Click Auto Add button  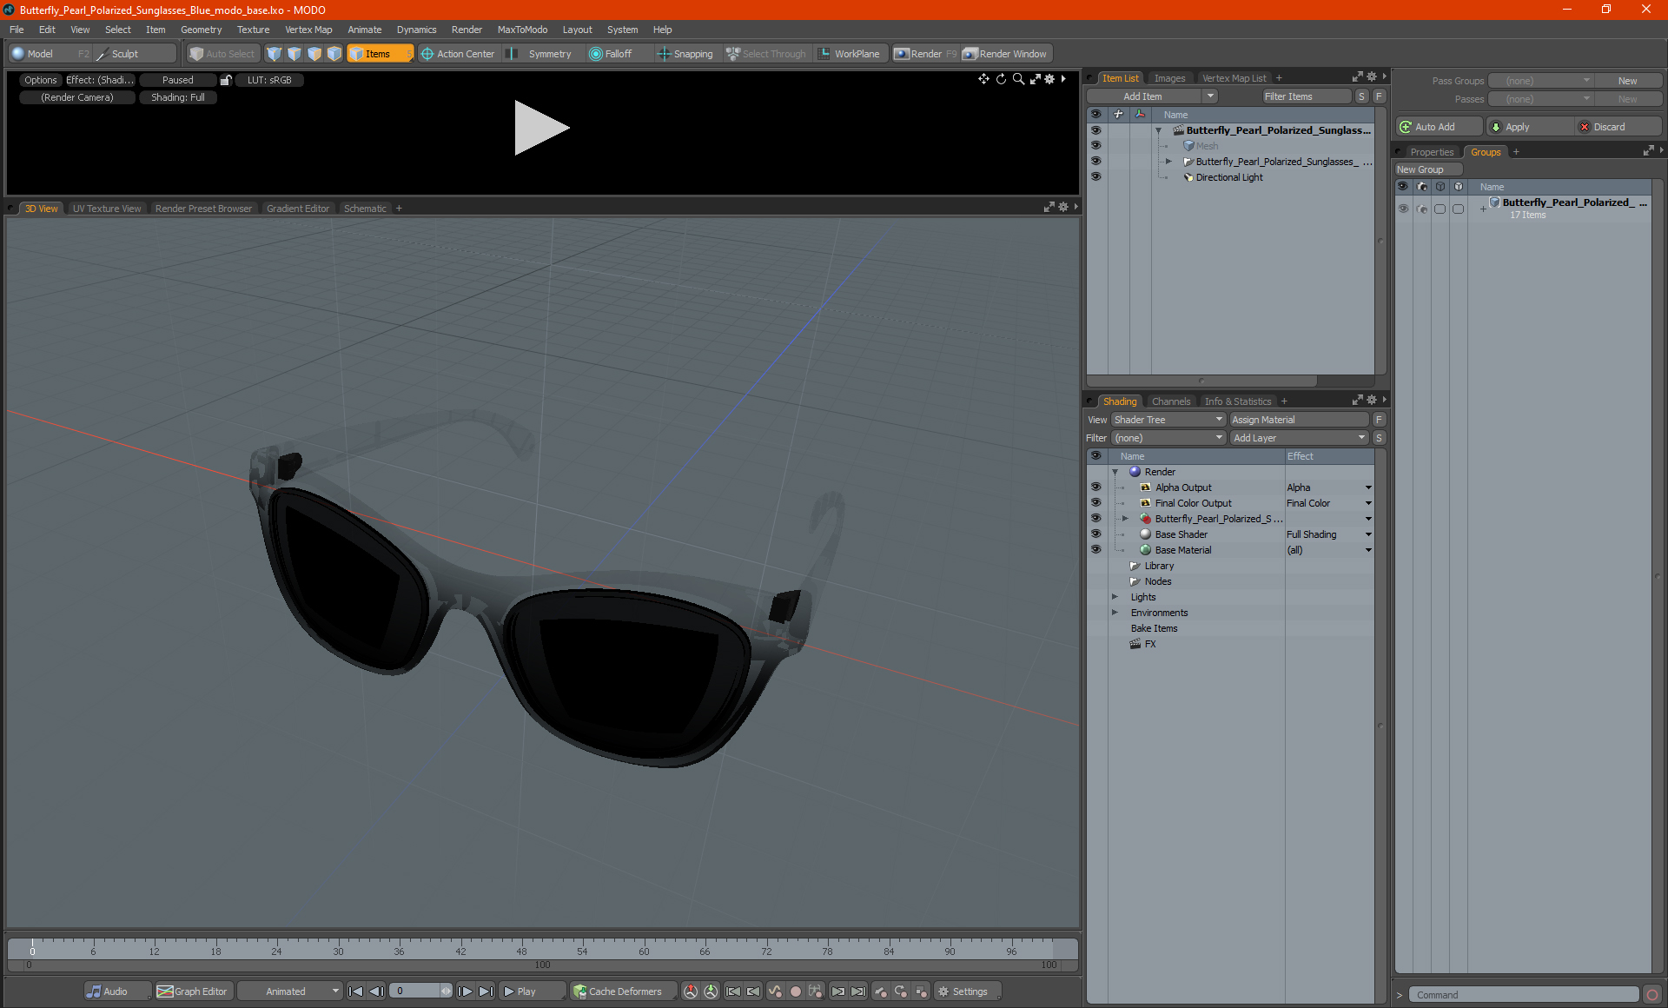click(1439, 127)
